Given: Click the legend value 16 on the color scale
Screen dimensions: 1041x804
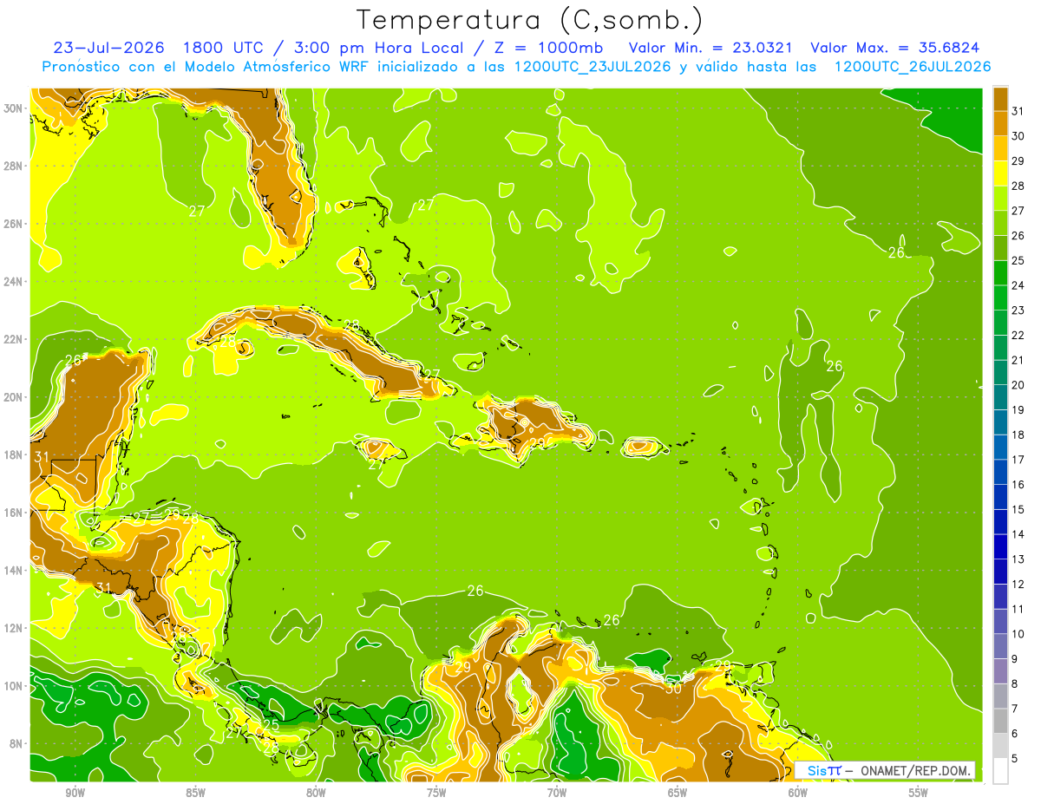Looking at the screenshot, I should tap(1018, 484).
